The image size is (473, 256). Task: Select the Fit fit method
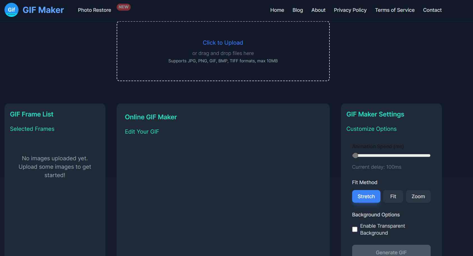click(393, 196)
